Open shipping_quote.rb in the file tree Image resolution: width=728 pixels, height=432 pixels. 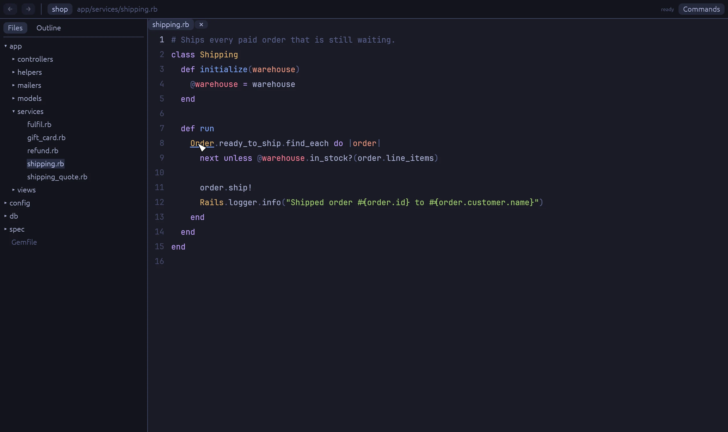pos(57,177)
